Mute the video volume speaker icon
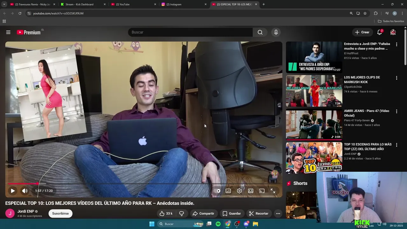This screenshot has width=407, height=229. pos(25,191)
